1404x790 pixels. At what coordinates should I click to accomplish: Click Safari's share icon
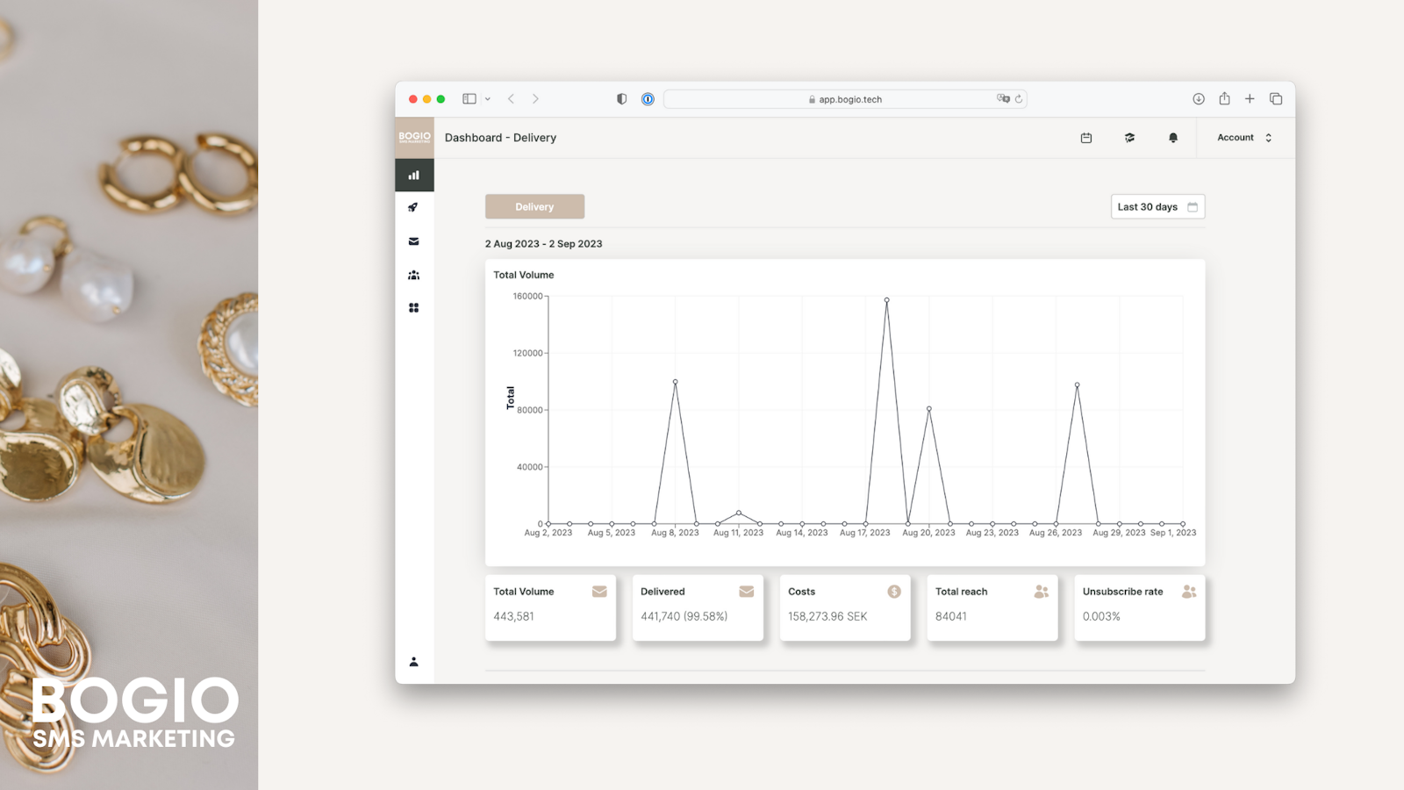1224,99
